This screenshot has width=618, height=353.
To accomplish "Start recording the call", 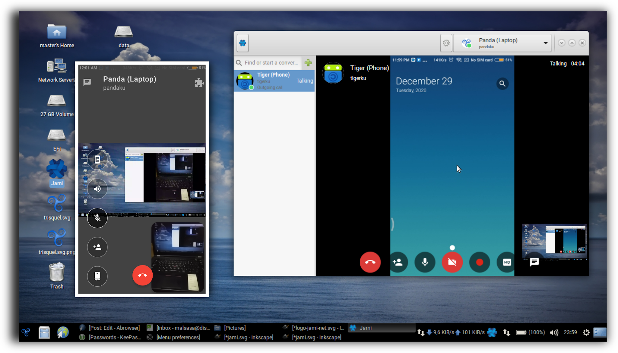I will pos(479,262).
